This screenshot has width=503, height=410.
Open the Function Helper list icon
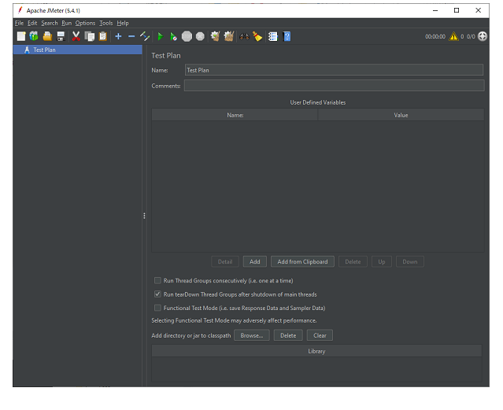272,36
